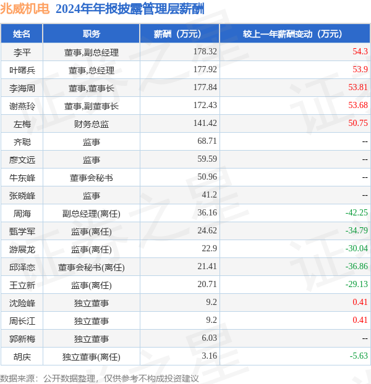
Task: Click the position 董事会秘书 for 牛东峰
Action: (92, 178)
